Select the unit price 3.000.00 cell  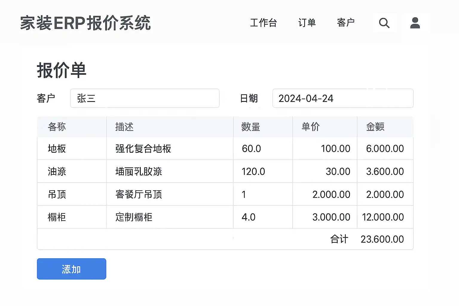pos(331,217)
